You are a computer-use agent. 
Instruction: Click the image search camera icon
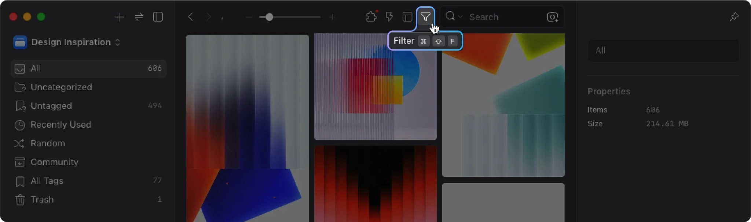tap(552, 17)
